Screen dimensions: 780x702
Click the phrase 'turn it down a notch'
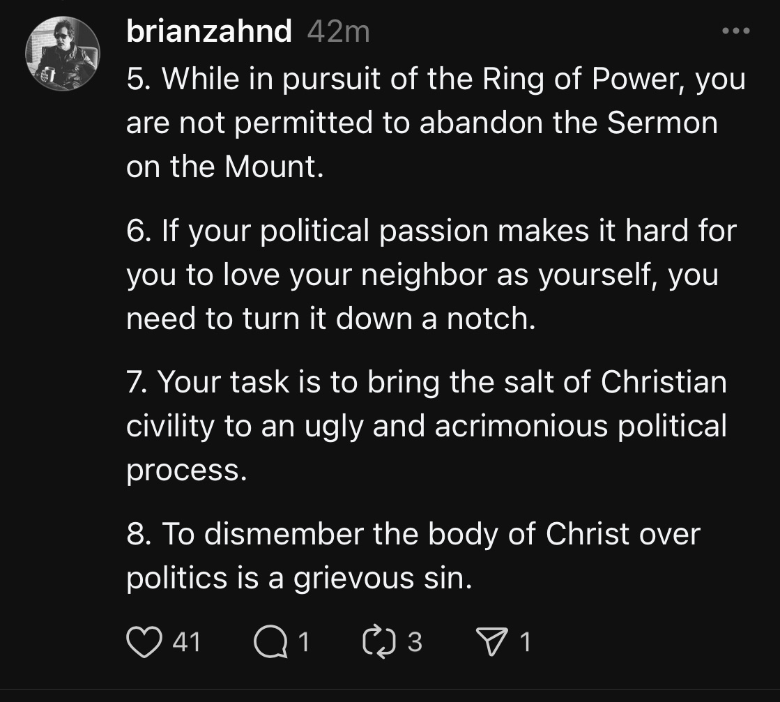pos(389,319)
